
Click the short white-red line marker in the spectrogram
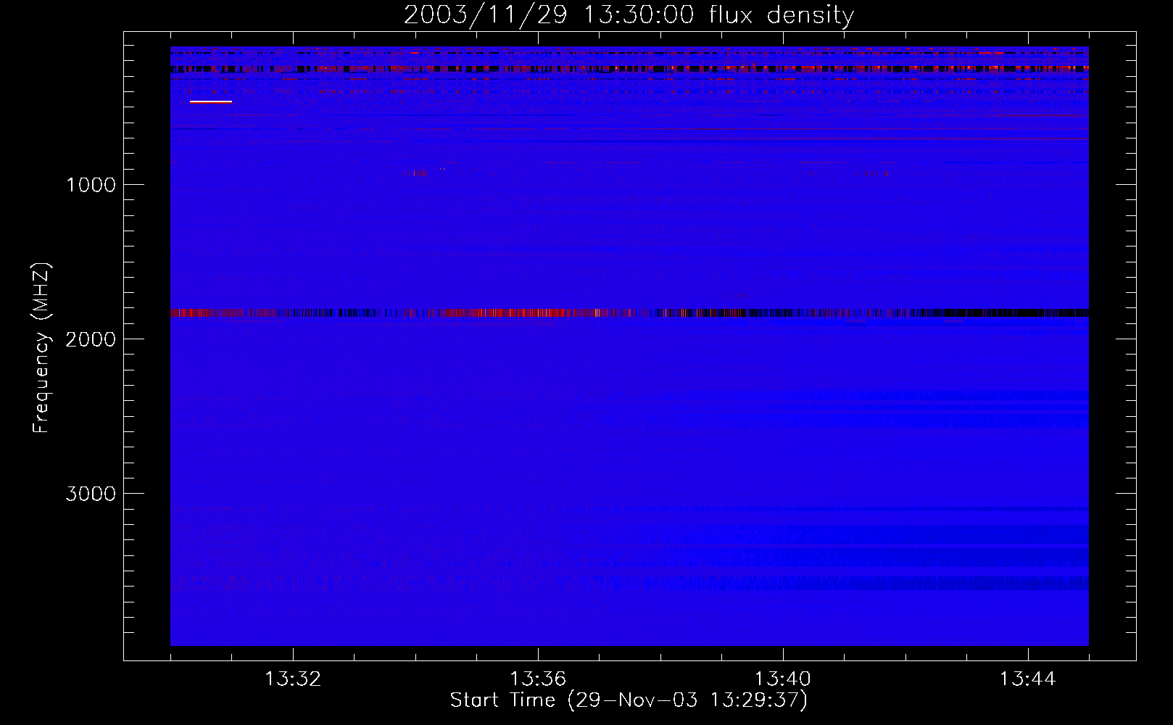click(211, 102)
